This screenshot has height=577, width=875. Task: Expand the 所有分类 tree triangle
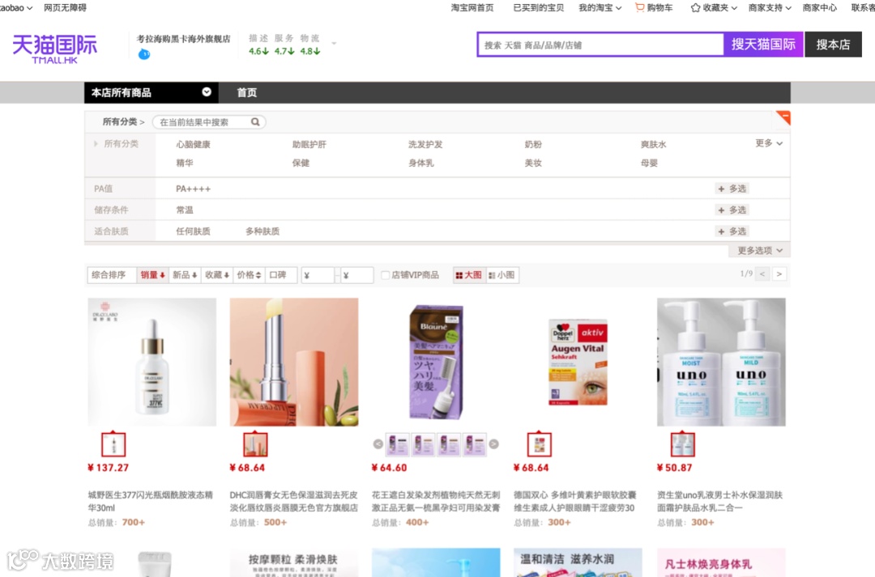point(96,144)
